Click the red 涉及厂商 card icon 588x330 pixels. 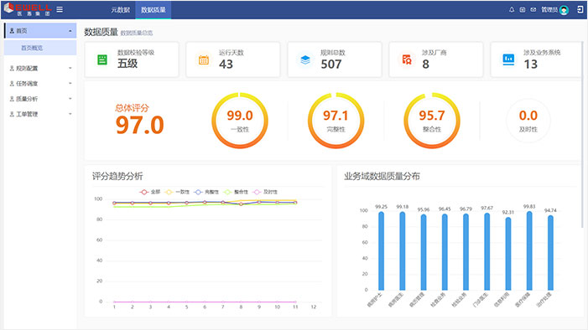pyautogui.click(x=407, y=59)
